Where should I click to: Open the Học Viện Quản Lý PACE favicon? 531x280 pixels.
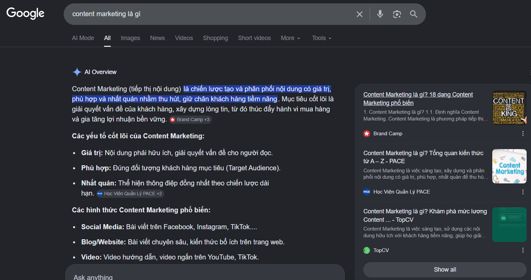(367, 192)
